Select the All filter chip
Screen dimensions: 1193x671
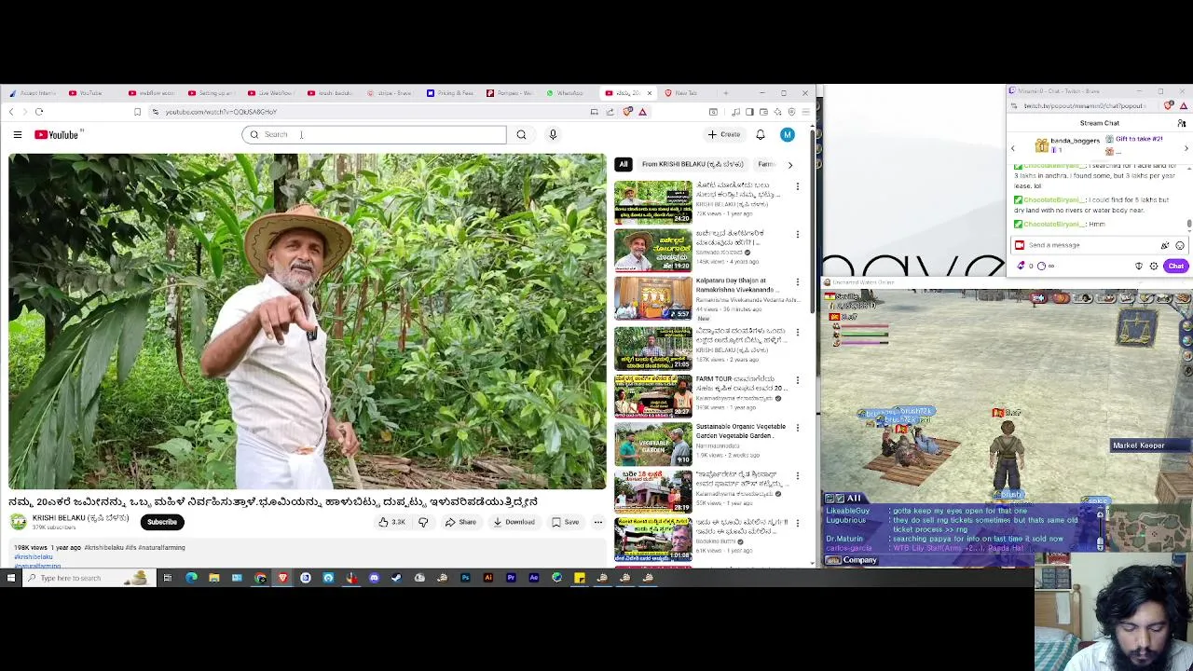click(624, 164)
